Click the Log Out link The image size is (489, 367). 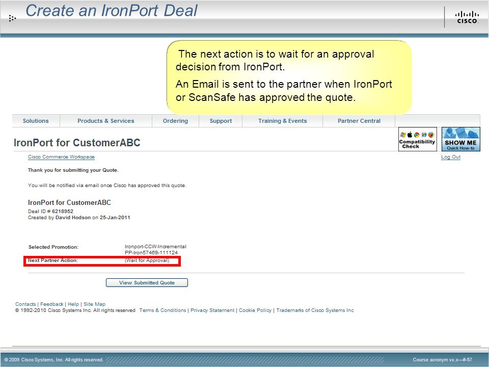(x=451, y=157)
